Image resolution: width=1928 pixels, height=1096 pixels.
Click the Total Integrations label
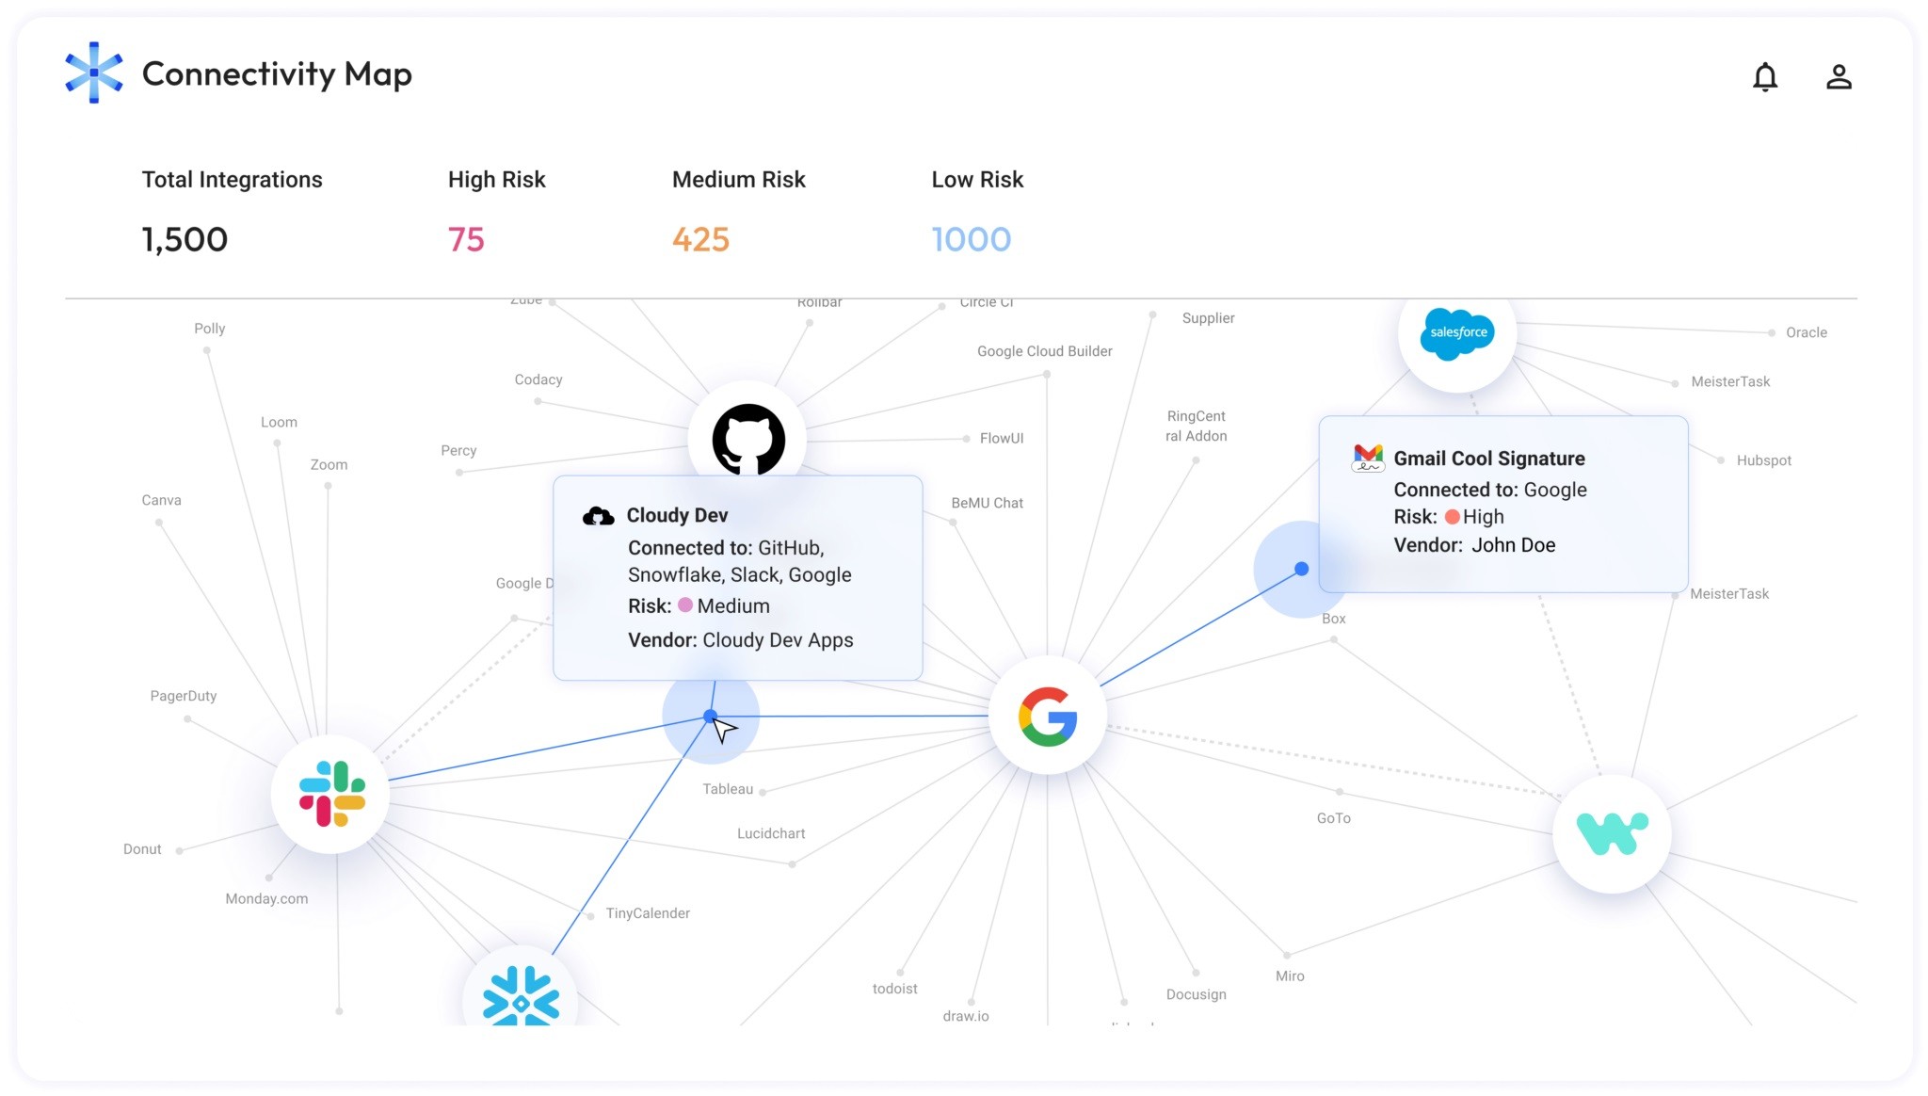232,179
